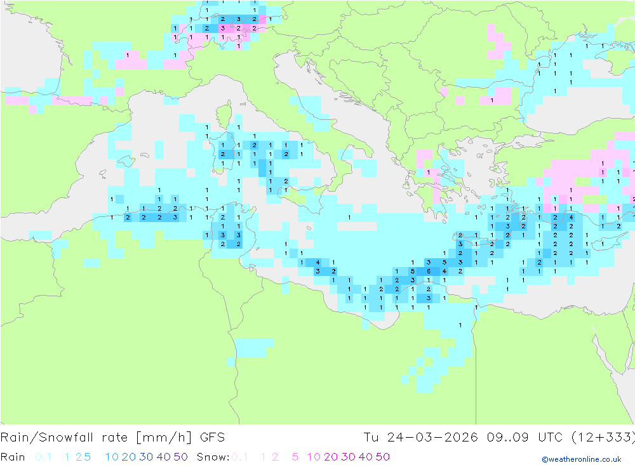Select the snow legend value 10
635x465 pixels.
click(314, 457)
